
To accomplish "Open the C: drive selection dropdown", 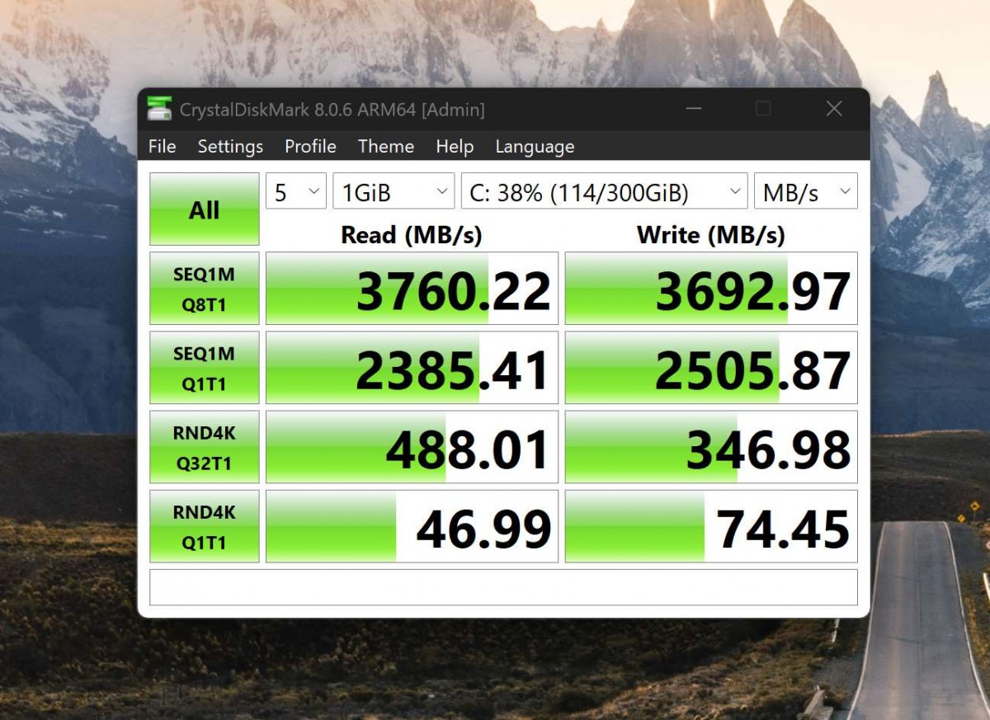I will (604, 192).
